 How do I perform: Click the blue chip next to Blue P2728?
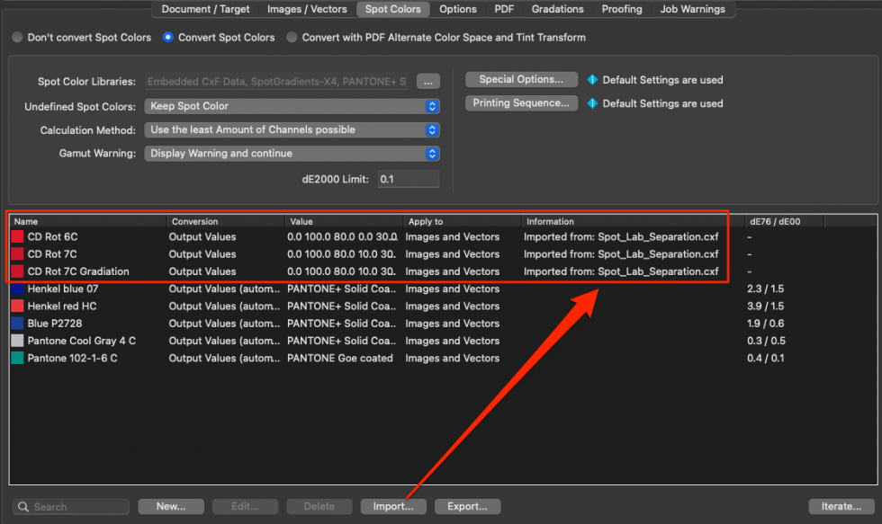[x=16, y=323]
